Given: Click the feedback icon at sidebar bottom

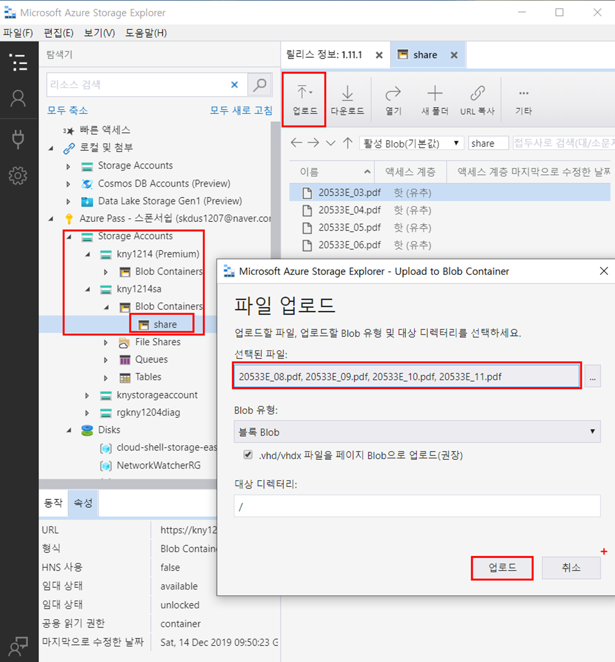Looking at the screenshot, I should (x=18, y=646).
